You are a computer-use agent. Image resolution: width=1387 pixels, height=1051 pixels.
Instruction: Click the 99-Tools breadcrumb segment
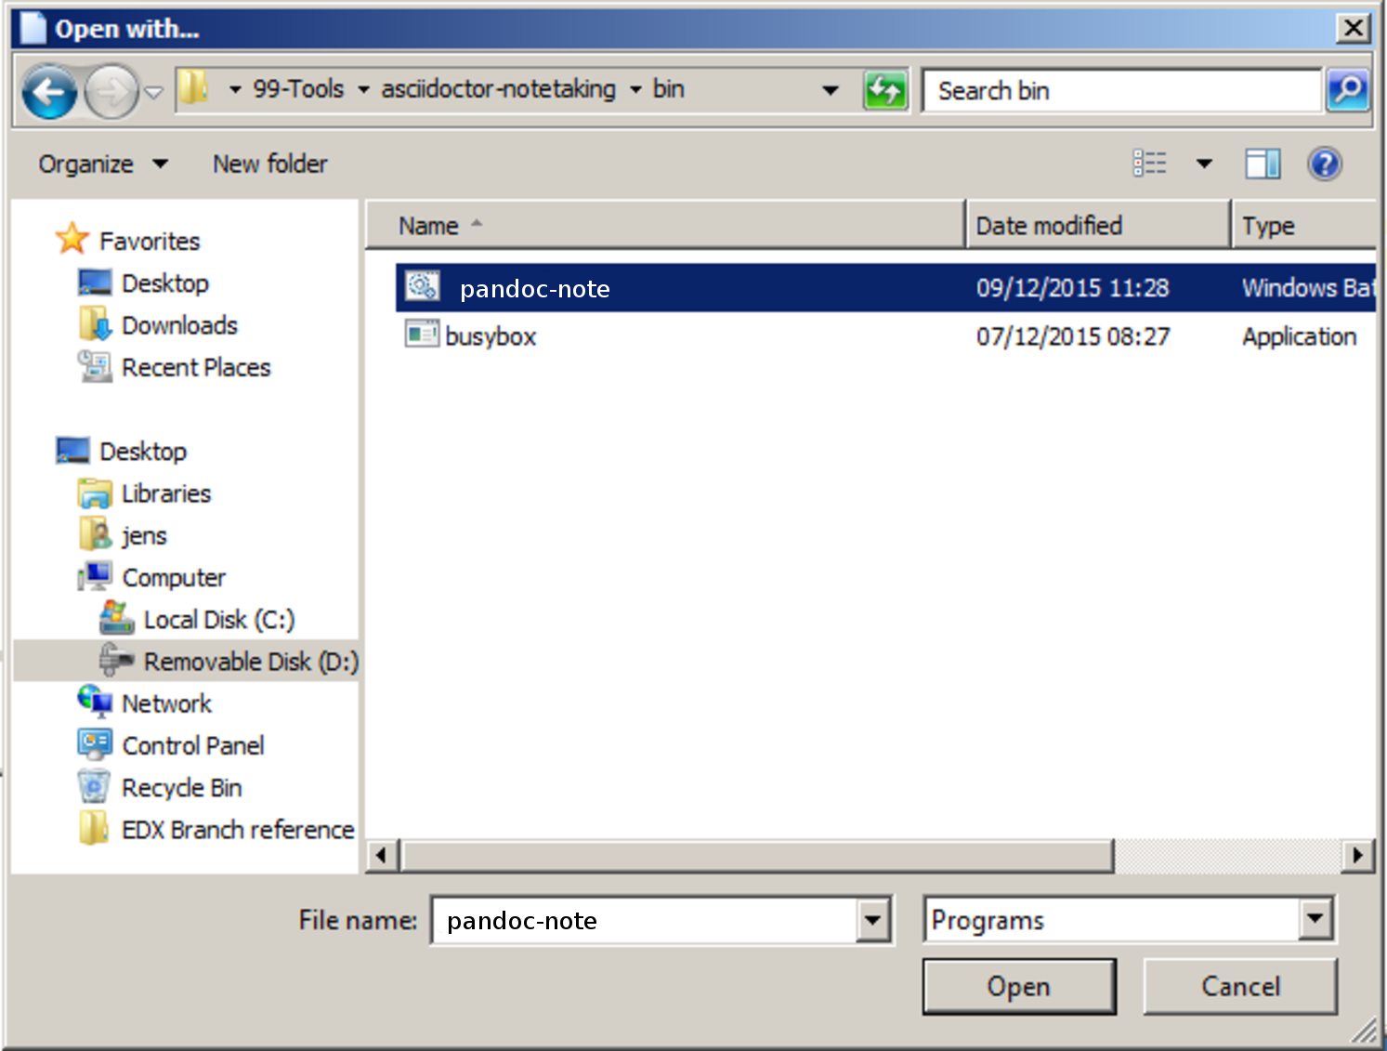pyautogui.click(x=297, y=89)
